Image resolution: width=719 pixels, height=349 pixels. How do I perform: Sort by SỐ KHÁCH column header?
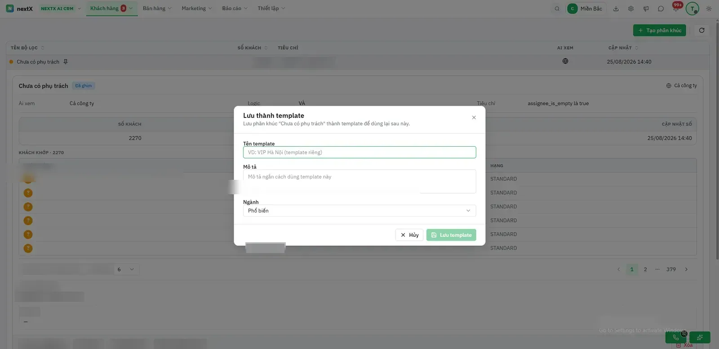pos(253,48)
